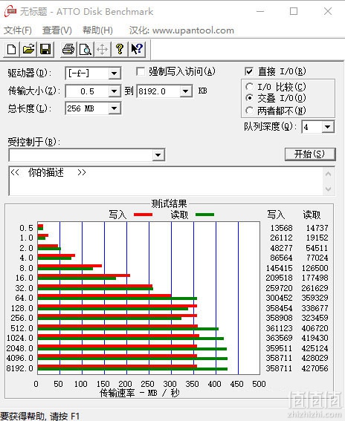The height and width of the screenshot is (421, 345).
Task: Expand the 队列深度 queue depth dropdown
Action: click(x=328, y=127)
